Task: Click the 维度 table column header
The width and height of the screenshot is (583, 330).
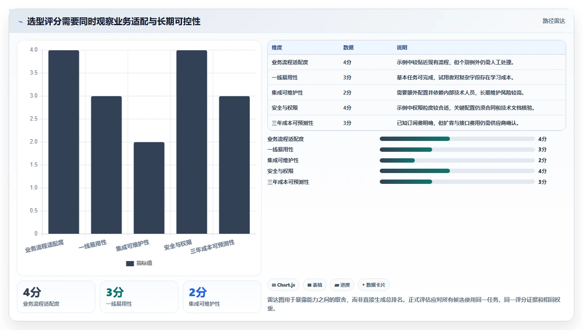Action: tap(277, 48)
